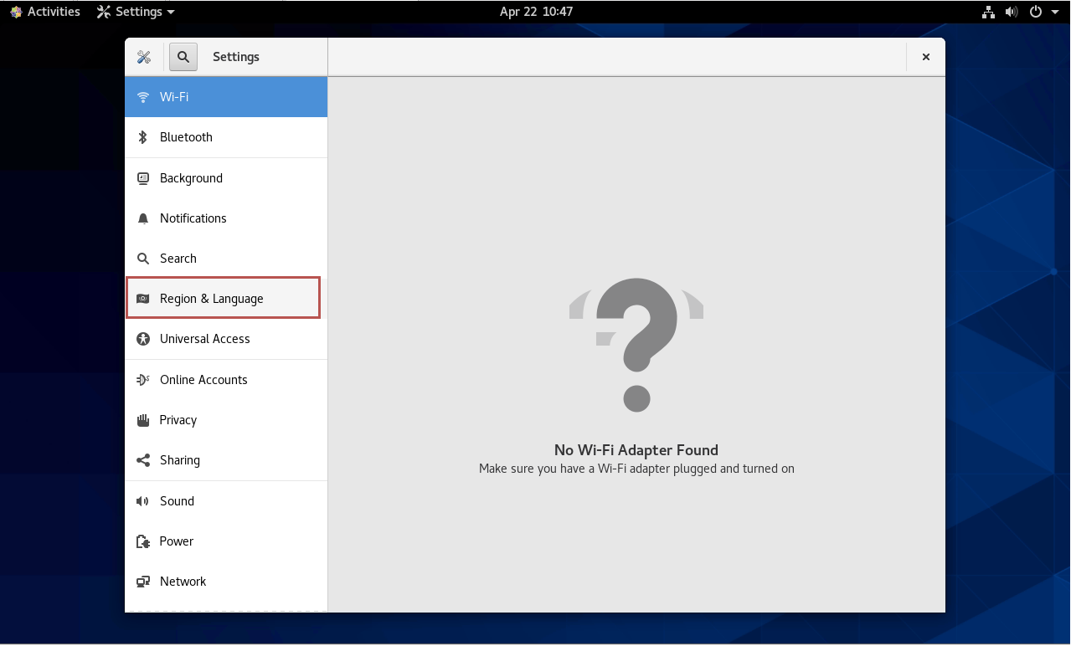
Task: Open the Wi-Fi settings panel
Action: click(x=226, y=97)
